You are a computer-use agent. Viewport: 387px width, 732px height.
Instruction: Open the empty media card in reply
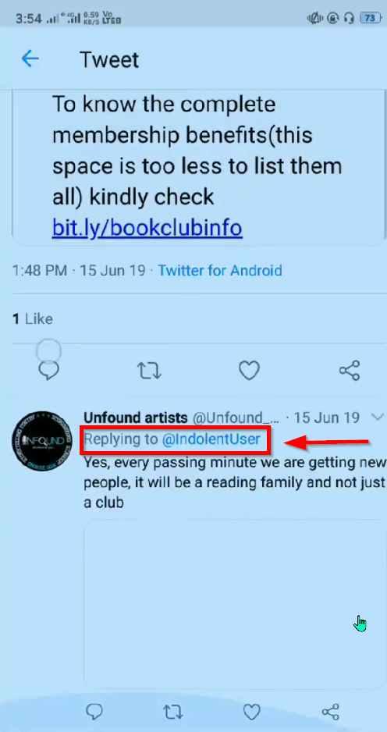[235, 603]
